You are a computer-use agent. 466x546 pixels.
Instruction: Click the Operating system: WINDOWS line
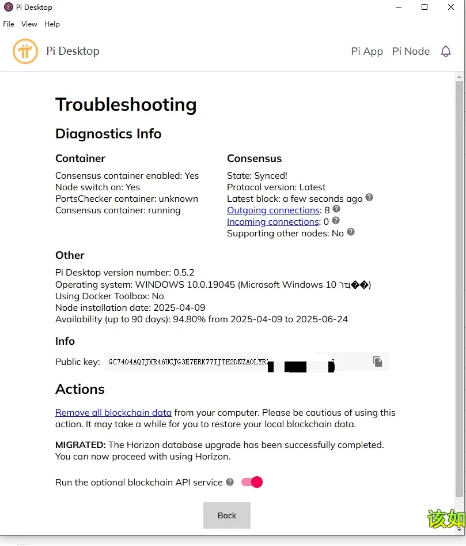213,284
